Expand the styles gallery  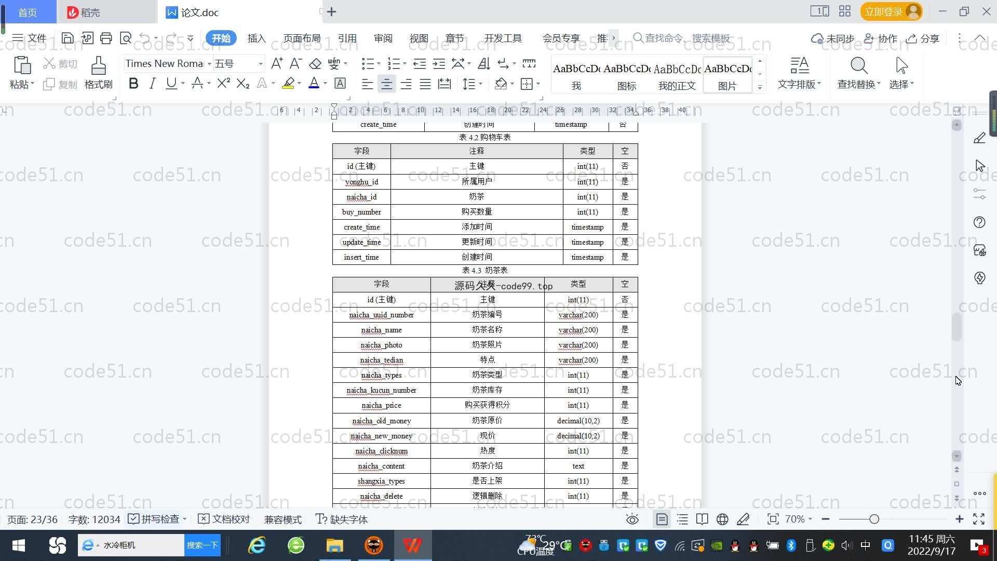click(760, 87)
